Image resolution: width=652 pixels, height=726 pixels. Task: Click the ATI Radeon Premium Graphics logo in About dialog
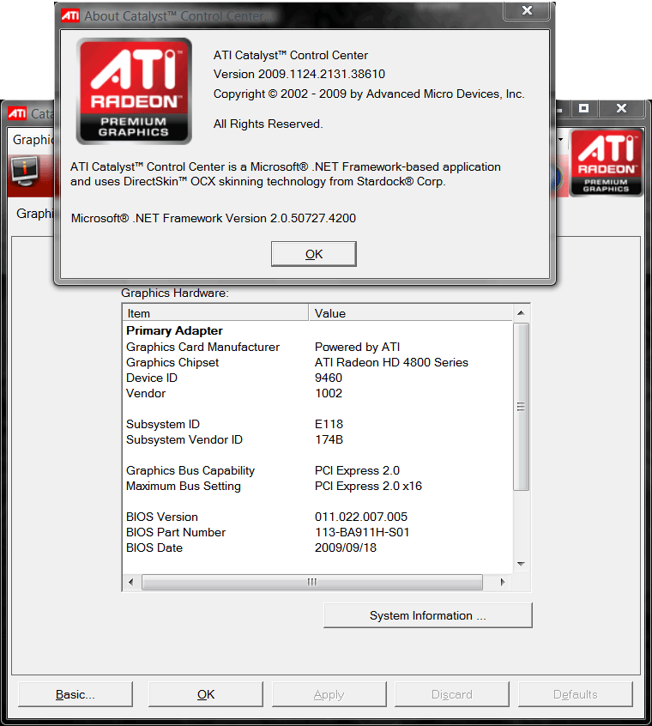(x=134, y=91)
